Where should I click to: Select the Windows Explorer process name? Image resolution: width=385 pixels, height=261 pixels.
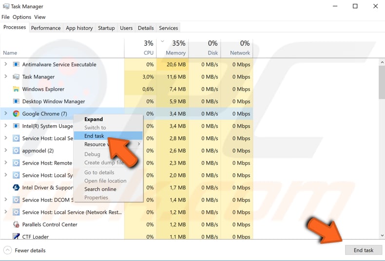(43, 89)
